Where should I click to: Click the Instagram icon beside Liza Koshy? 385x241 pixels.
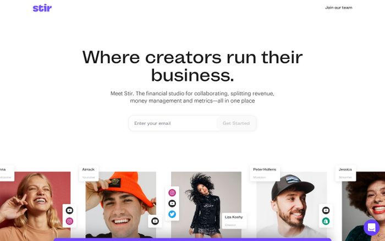[172, 193]
